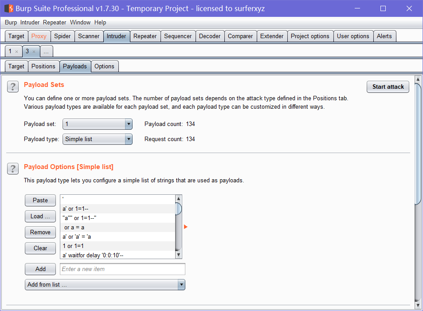Switch to the Extender tab
This screenshot has width=423, height=311.
(272, 36)
